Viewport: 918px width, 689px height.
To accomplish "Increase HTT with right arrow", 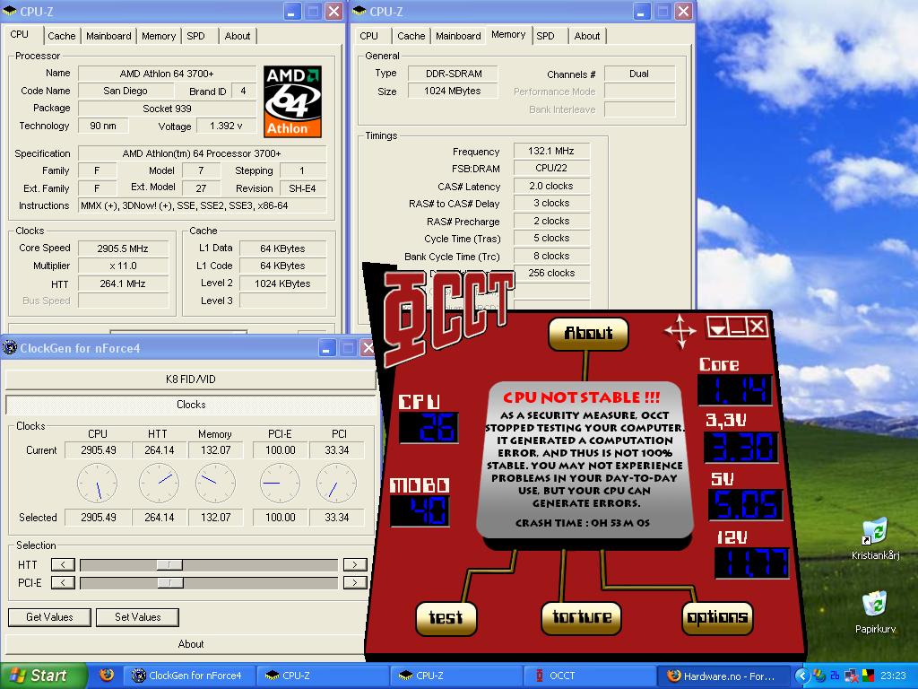I will point(355,565).
